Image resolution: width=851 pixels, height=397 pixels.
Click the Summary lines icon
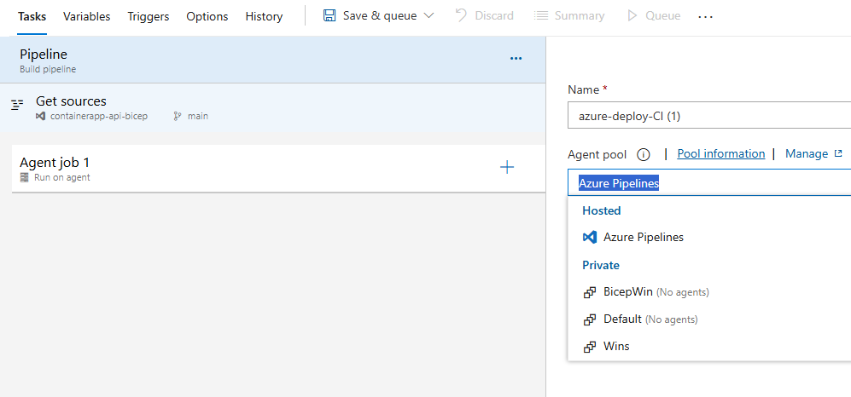point(540,15)
